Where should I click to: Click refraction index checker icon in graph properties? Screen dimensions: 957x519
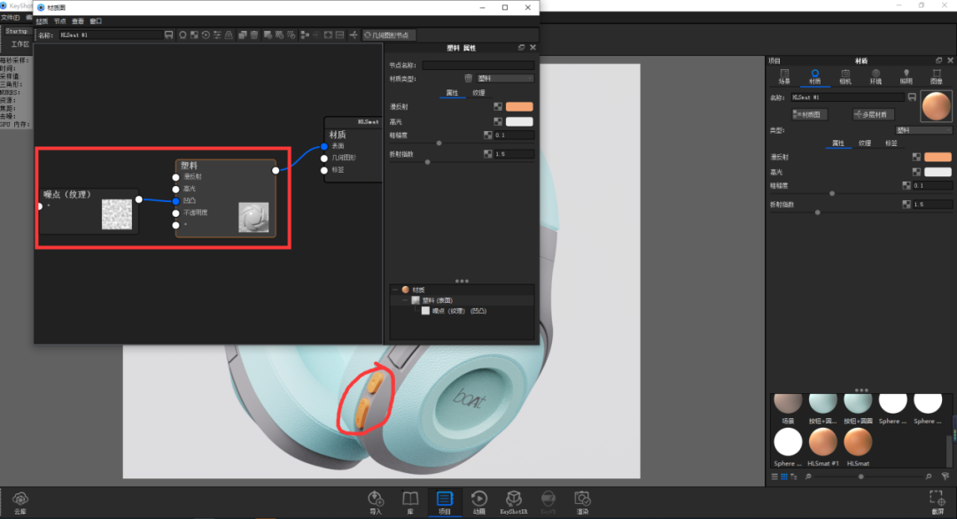[487, 154]
